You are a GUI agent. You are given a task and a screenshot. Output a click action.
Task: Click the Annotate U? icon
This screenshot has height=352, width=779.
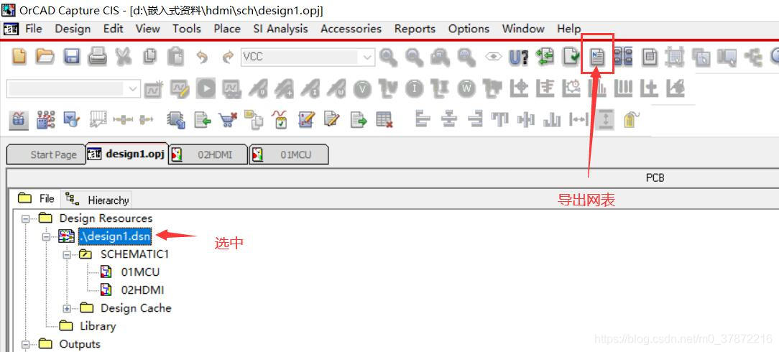tap(519, 57)
